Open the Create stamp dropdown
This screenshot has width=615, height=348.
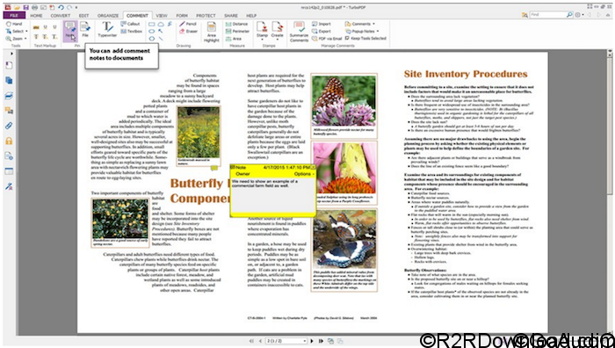click(277, 40)
